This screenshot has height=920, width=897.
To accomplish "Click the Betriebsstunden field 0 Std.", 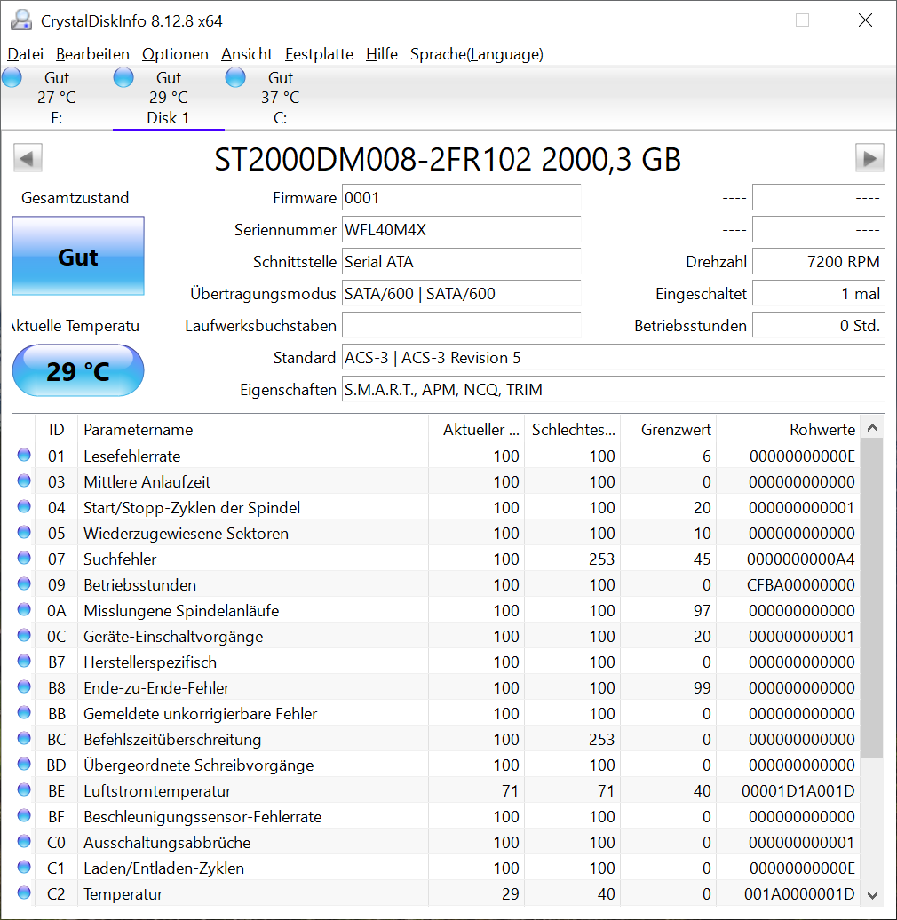I will click(x=818, y=326).
